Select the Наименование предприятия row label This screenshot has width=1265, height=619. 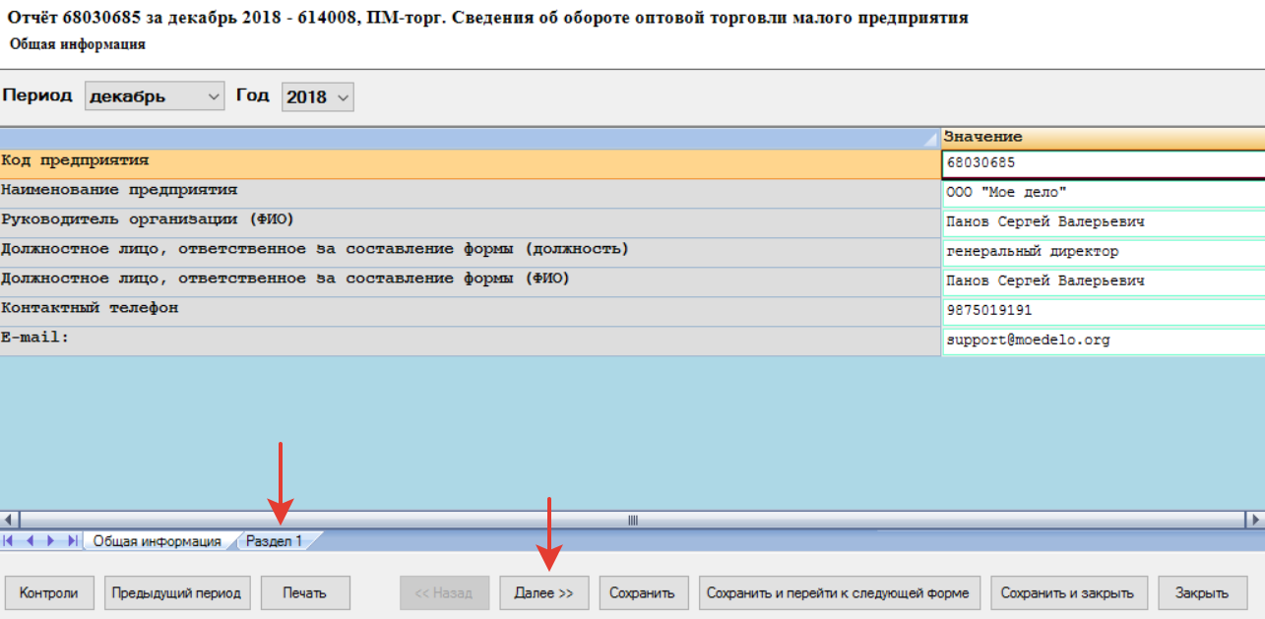pos(471,193)
